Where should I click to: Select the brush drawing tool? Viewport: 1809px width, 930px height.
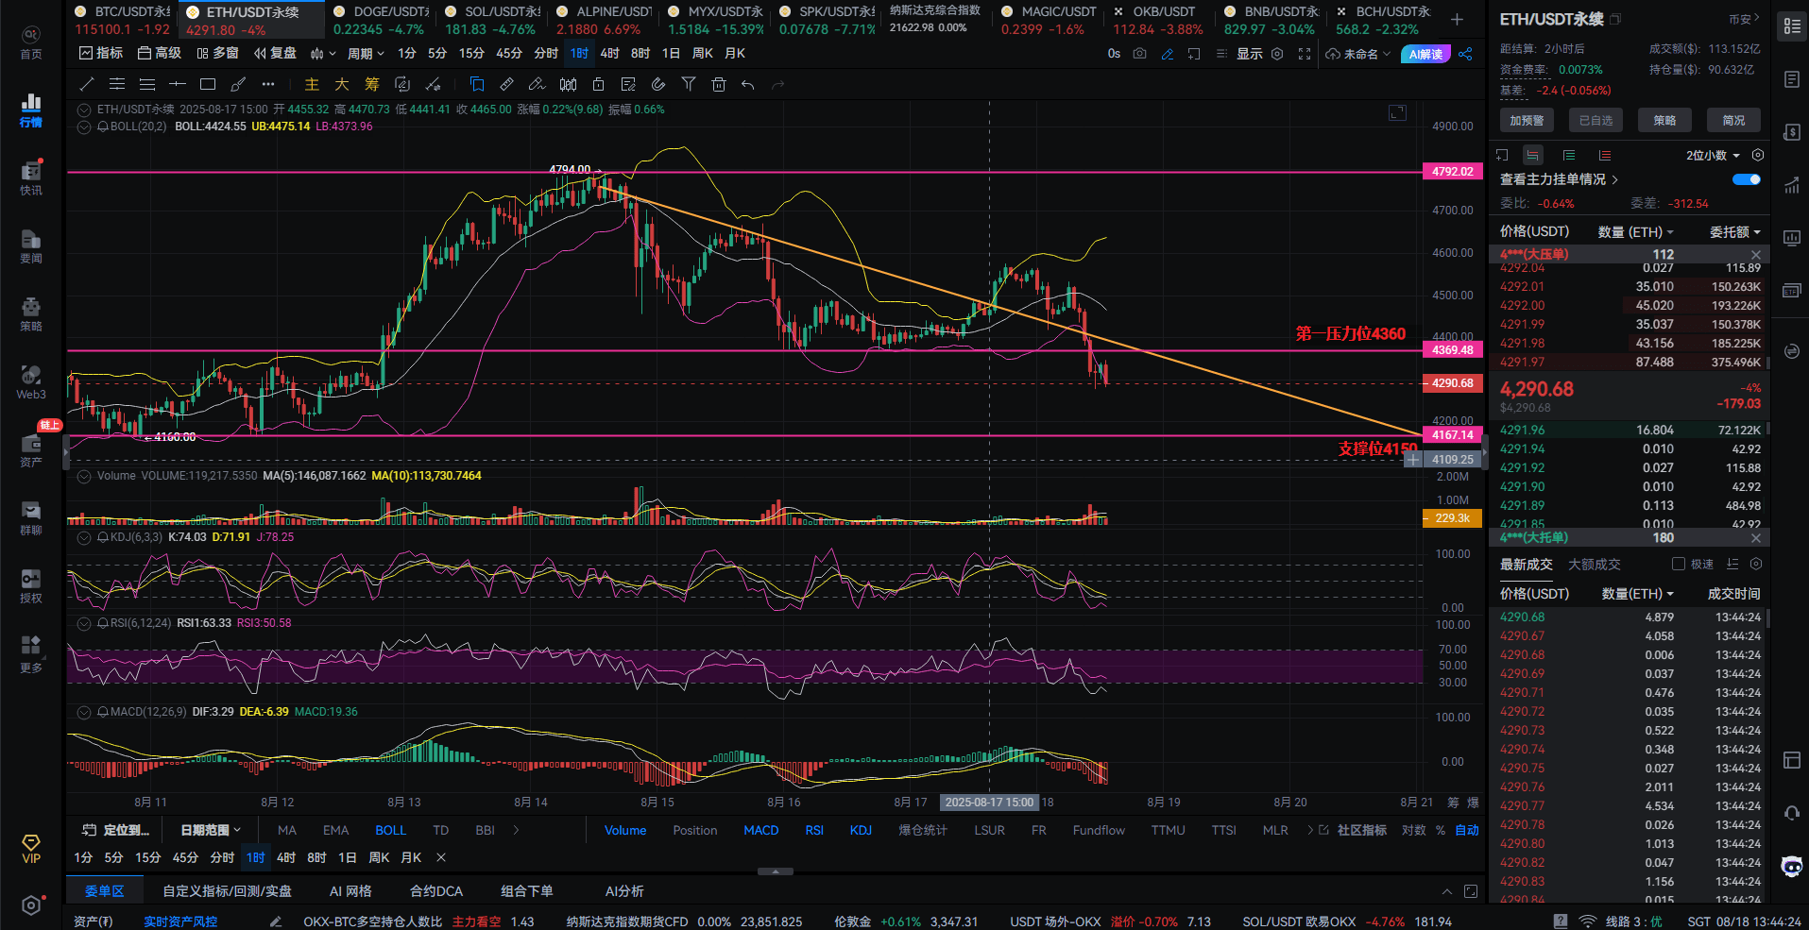(x=238, y=84)
